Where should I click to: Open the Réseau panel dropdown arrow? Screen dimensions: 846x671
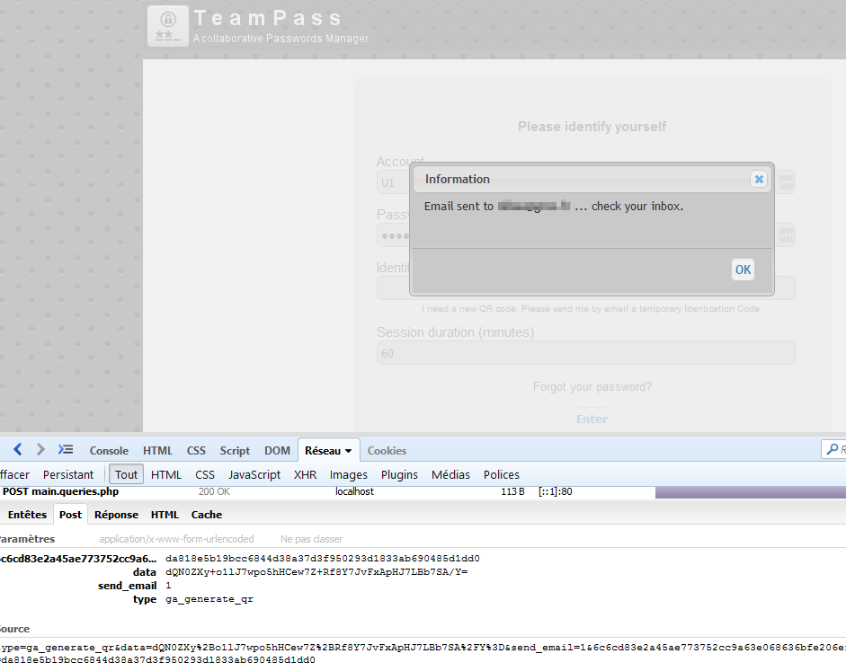pyautogui.click(x=347, y=450)
